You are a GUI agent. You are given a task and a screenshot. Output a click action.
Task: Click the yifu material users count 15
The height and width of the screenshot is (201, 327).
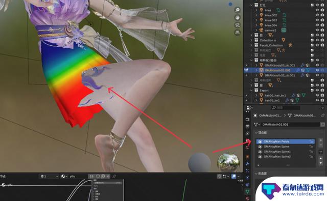pos(92,176)
